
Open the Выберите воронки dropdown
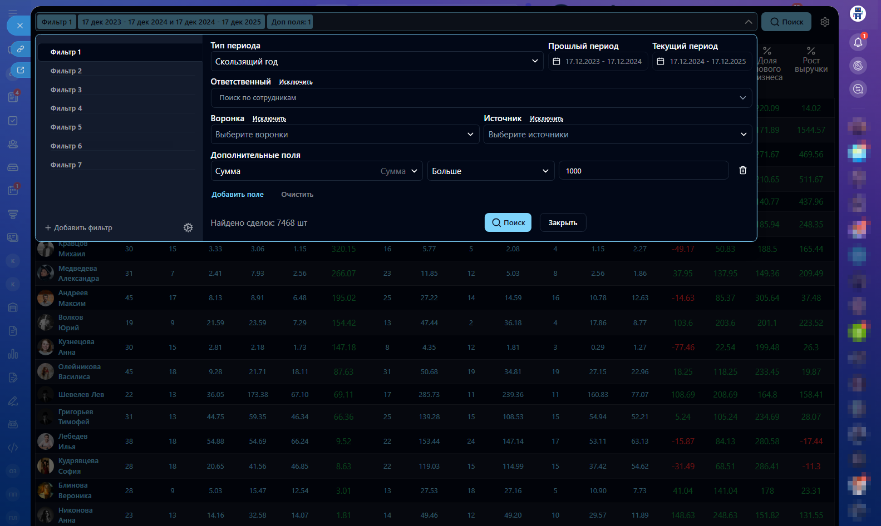click(344, 135)
